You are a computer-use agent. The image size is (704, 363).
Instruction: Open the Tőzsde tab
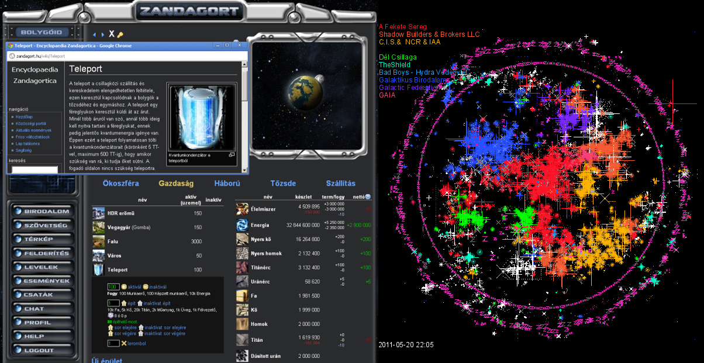click(283, 183)
